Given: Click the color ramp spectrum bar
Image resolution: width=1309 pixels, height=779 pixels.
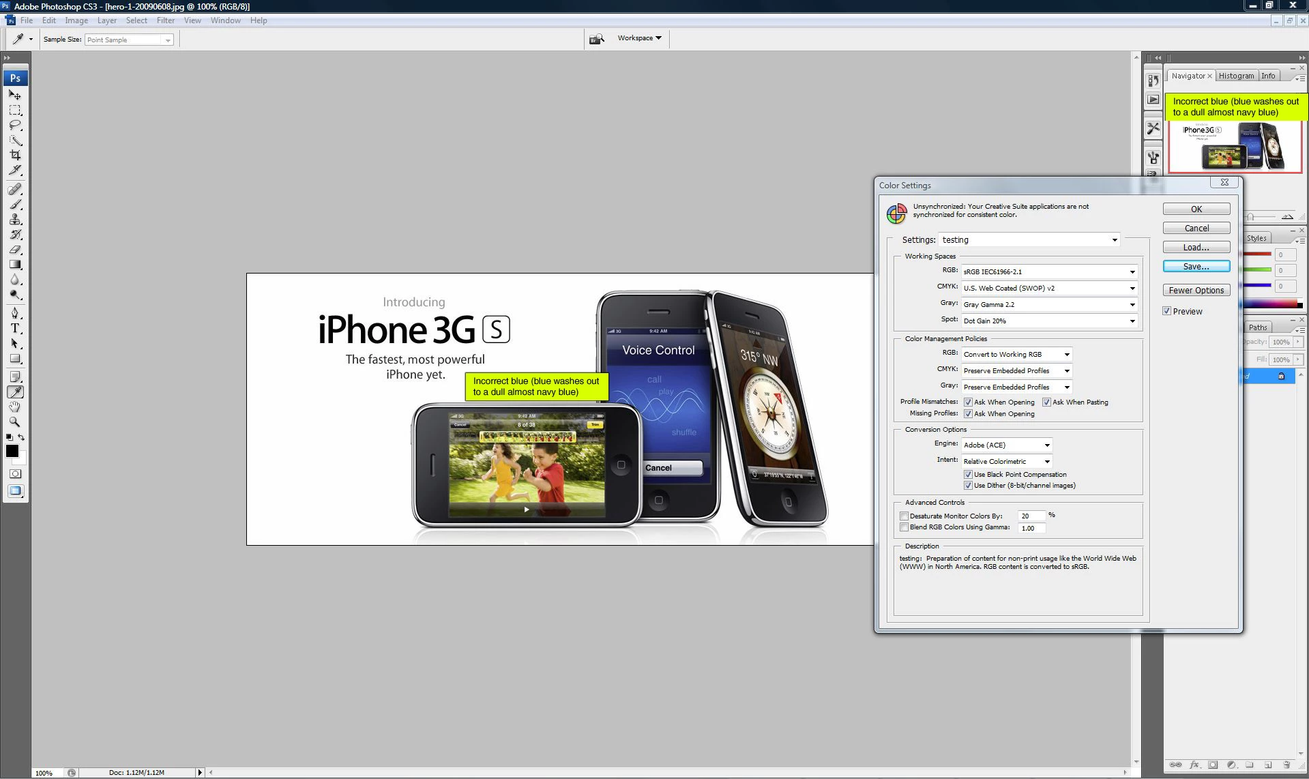Looking at the screenshot, I should (x=1273, y=304).
